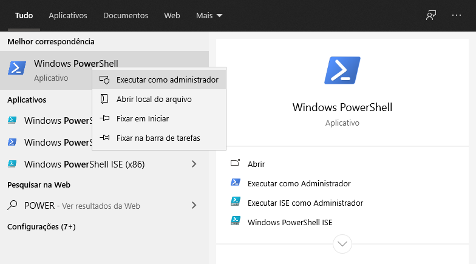Click the Melhor correspondência header
476x264 pixels.
coord(51,41)
